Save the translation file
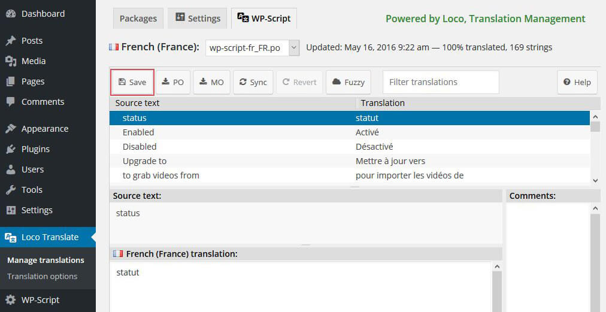Viewport: 606px width, 312px height. coord(132,83)
